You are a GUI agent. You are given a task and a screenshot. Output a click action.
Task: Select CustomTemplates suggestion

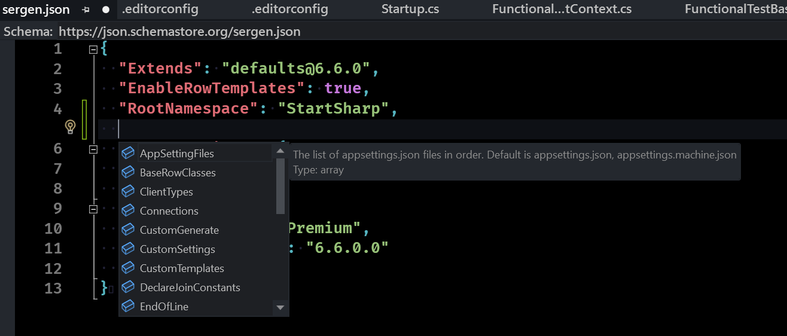197,268
